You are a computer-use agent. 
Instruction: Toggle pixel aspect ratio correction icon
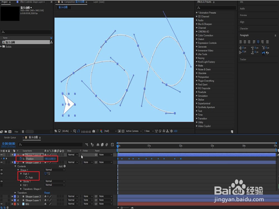[157, 131]
